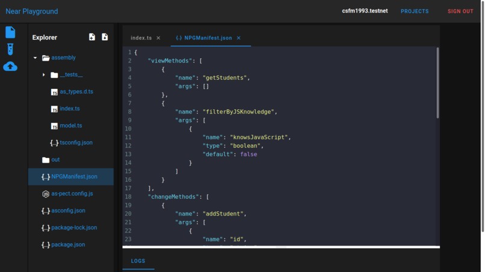Click the add new file icon

(x=92, y=37)
